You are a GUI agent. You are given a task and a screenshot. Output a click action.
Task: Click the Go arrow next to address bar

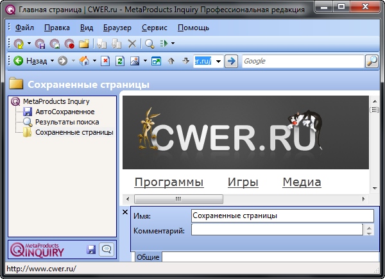(x=232, y=62)
